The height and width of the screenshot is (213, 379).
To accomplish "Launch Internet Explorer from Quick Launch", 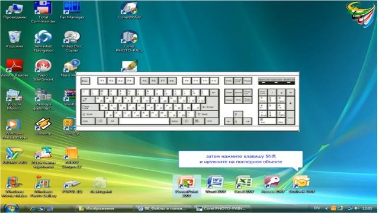I will pyautogui.click(x=33, y=208).
